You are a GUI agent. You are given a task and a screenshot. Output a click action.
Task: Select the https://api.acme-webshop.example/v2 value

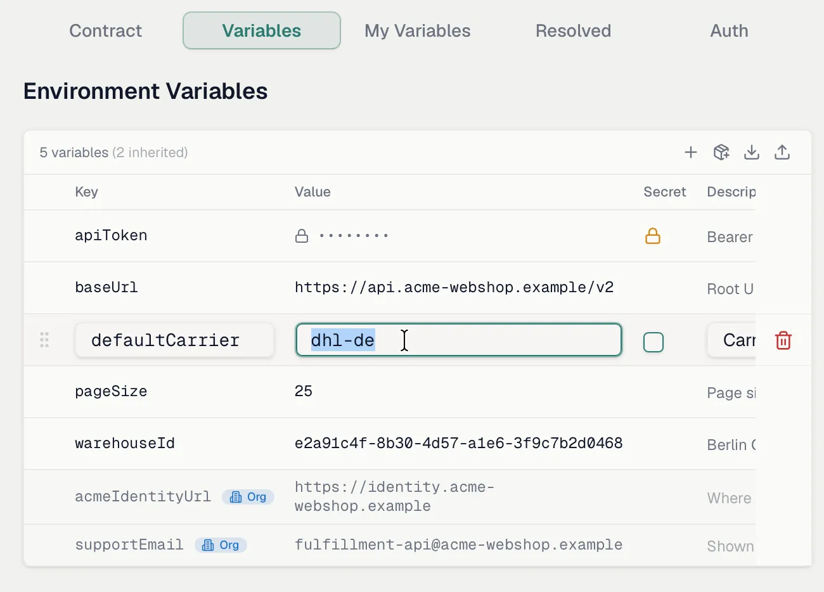454,288
